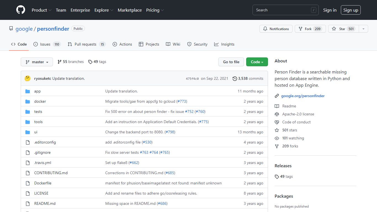Click the fork icon beside 209 forks

[x=277, y=146]
